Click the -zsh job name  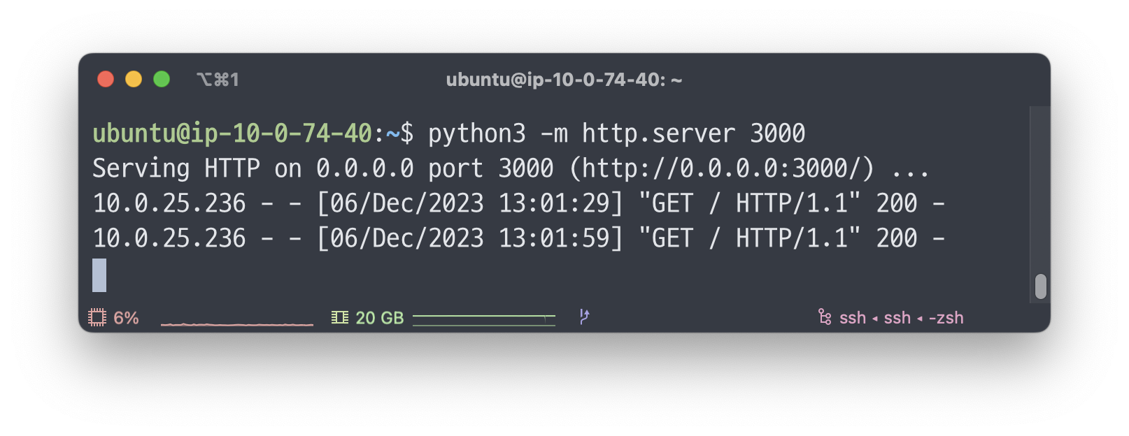946,318
